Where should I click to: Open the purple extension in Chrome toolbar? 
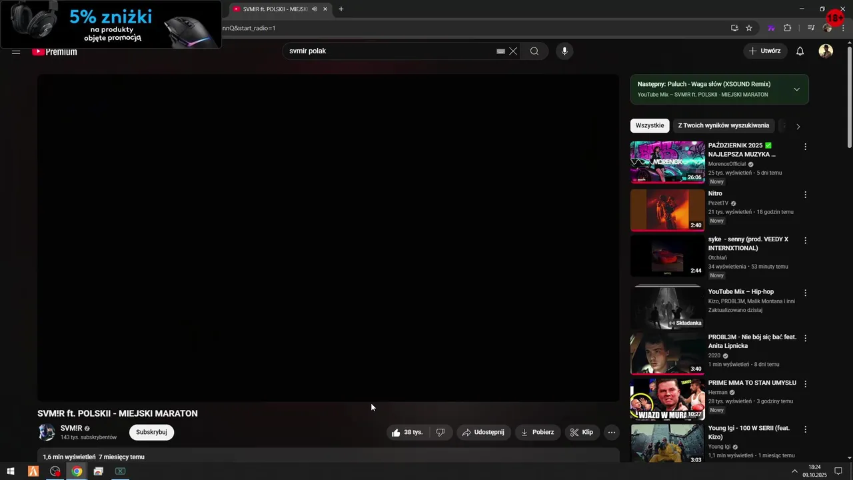(771, 28)
